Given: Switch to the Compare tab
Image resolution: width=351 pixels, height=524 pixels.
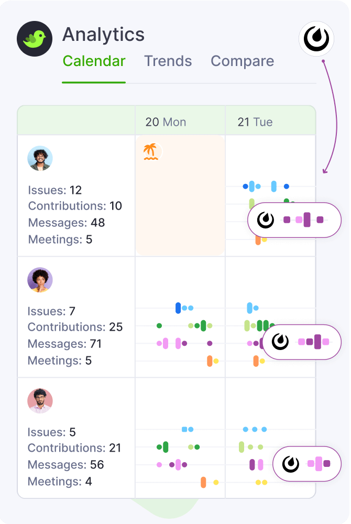Looking at the screenshot, I should coord(242,61).
